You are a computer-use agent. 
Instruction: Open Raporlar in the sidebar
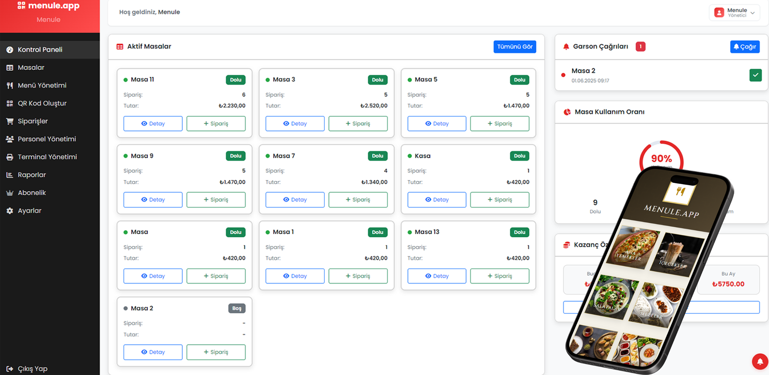pyautogui.click(x=32, y=175)
